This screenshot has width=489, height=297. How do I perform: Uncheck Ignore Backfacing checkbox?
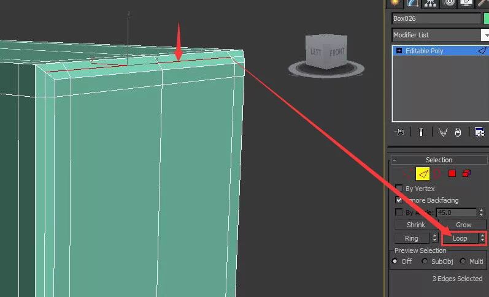pos(399,200)
